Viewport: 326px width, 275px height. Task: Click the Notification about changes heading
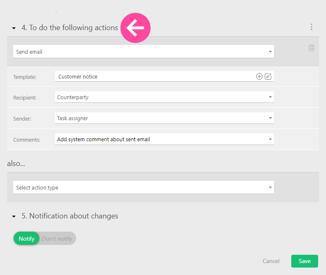pos(70,216)
